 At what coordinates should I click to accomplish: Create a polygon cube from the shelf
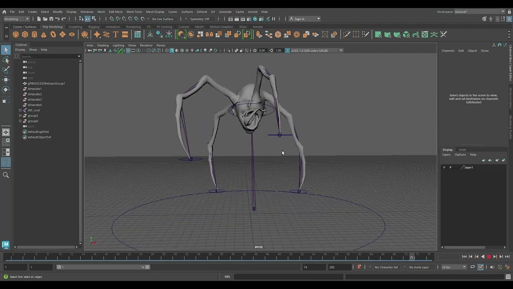tap(25, 35)
